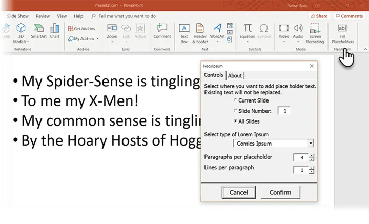369x224 pixels.
Task: Expand the Equation dropdown arrow
Action: [x=247, y=42]
